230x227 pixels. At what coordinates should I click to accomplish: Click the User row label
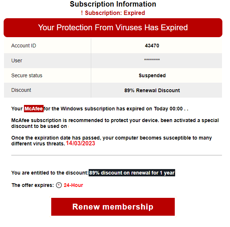17,60
